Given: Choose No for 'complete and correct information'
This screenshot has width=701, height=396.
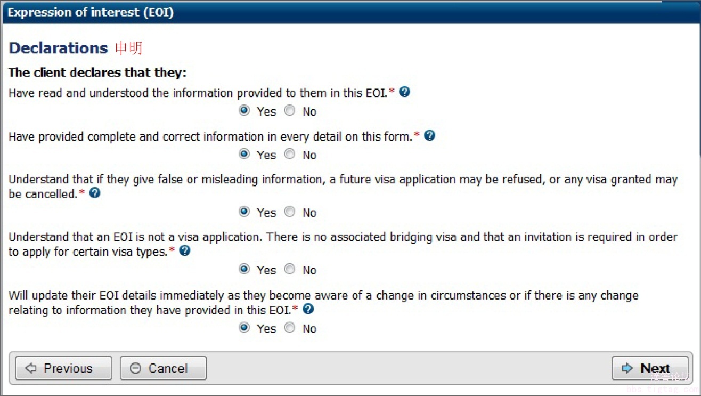Looking at the screenshot, I should coord(290,155).
